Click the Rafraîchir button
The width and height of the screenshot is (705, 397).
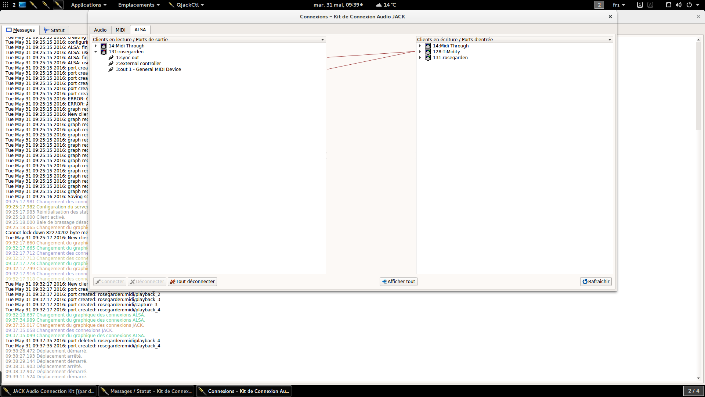pos(596,282)
